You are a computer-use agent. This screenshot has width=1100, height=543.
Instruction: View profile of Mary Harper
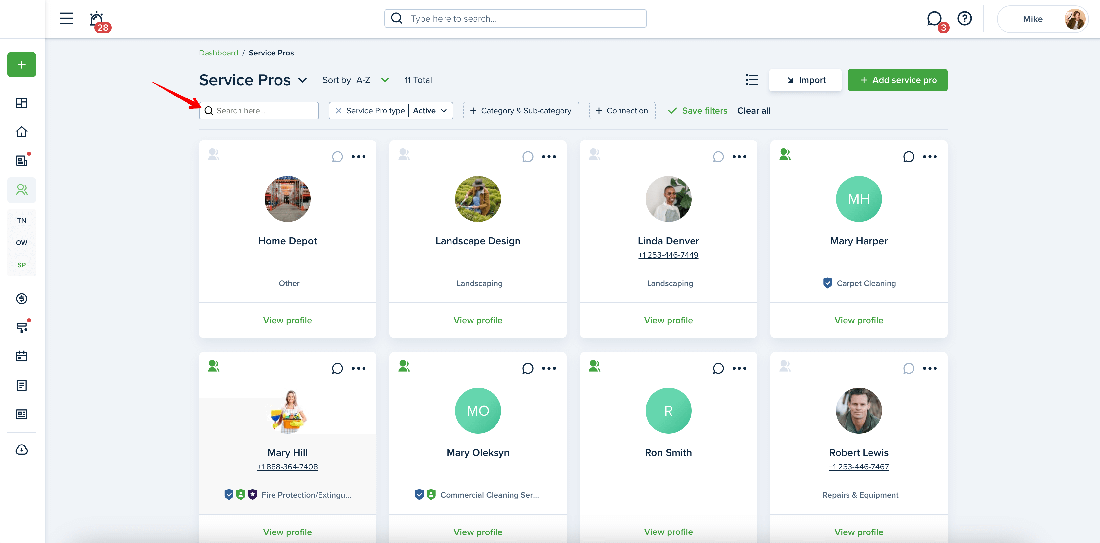859,320
